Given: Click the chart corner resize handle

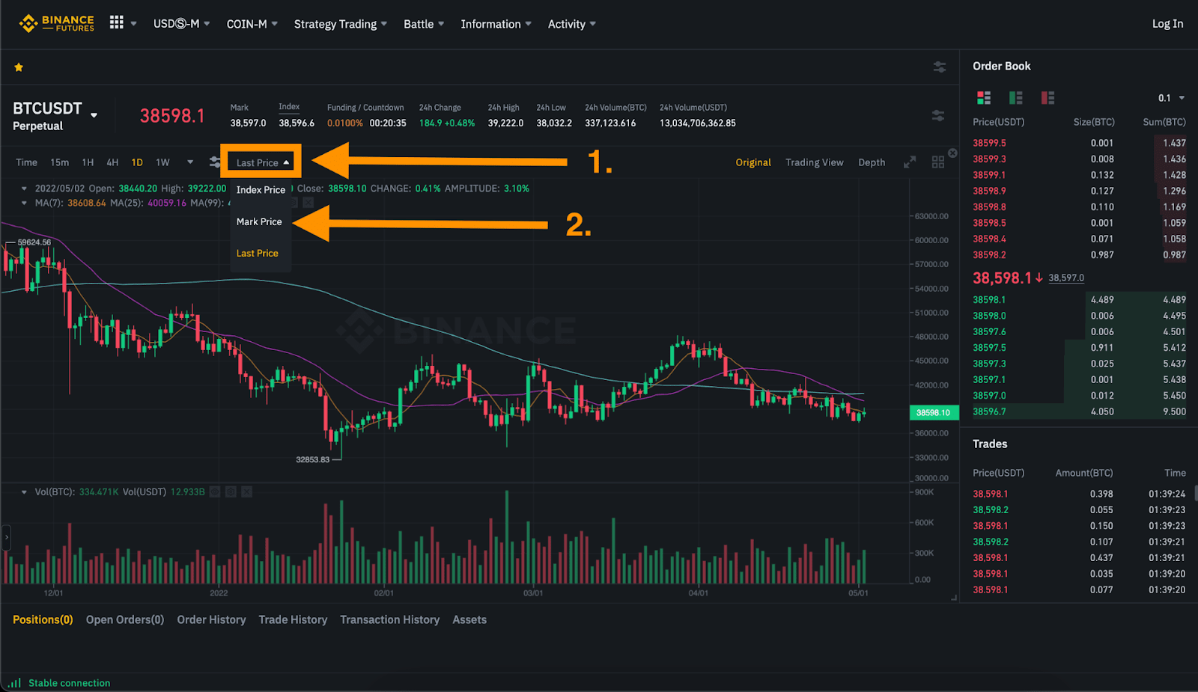Looking at the screenshot, I should pos(954,597).
